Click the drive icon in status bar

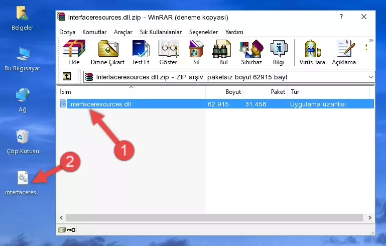(62, 230)
